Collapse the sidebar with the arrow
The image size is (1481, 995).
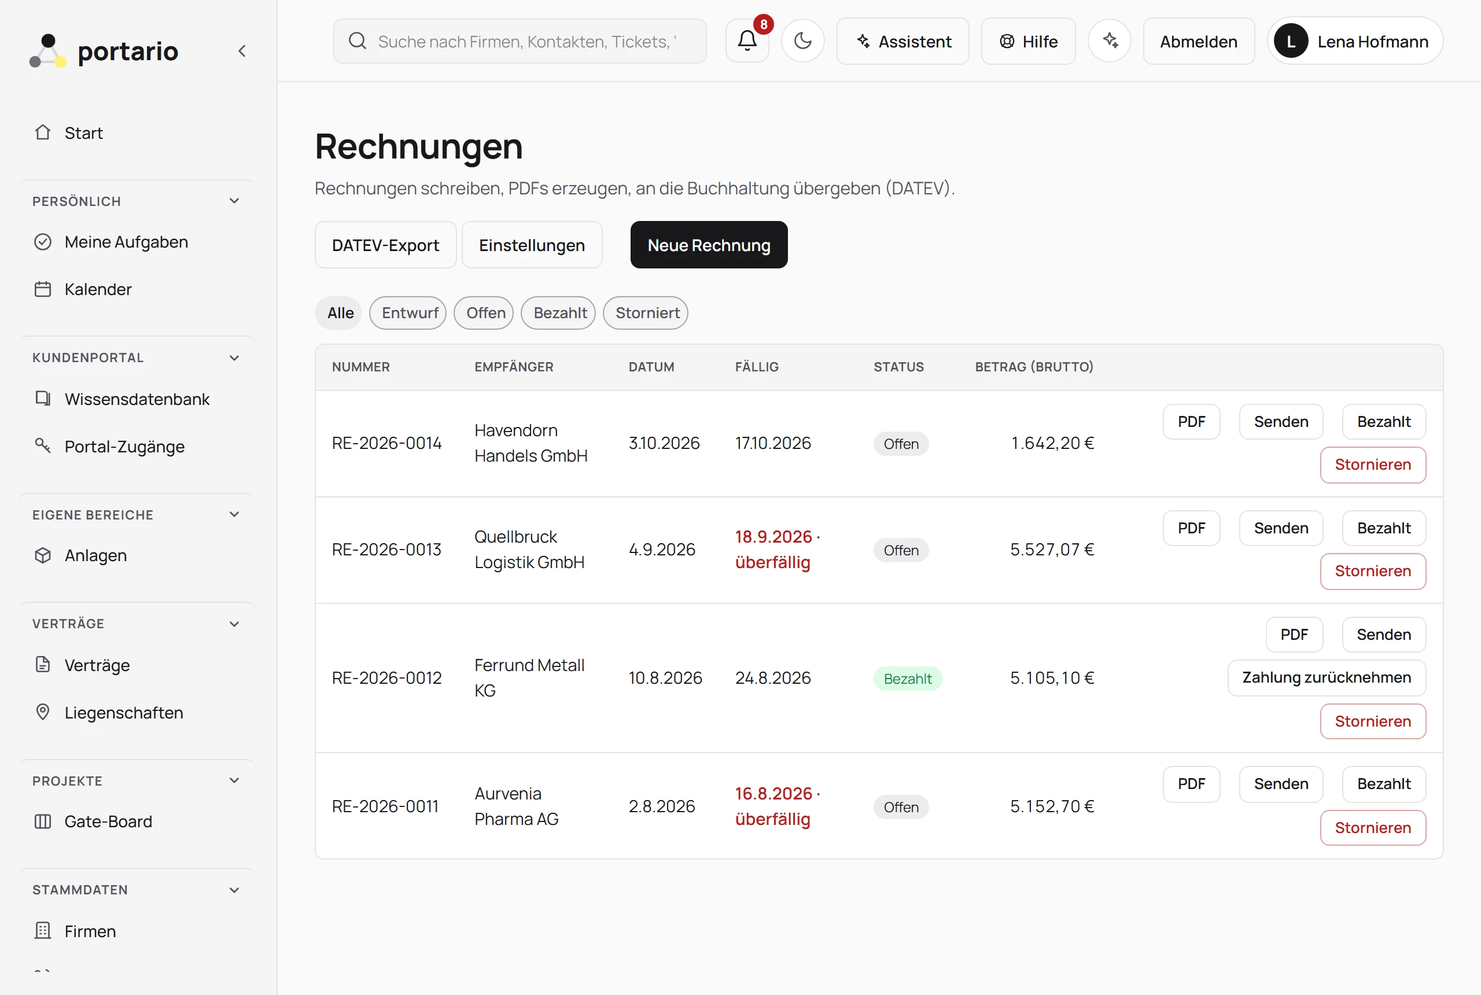pos(242,51)
